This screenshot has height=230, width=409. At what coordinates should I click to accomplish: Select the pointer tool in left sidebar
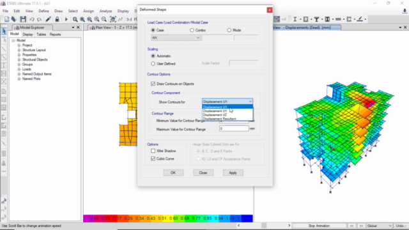point(4,31)
